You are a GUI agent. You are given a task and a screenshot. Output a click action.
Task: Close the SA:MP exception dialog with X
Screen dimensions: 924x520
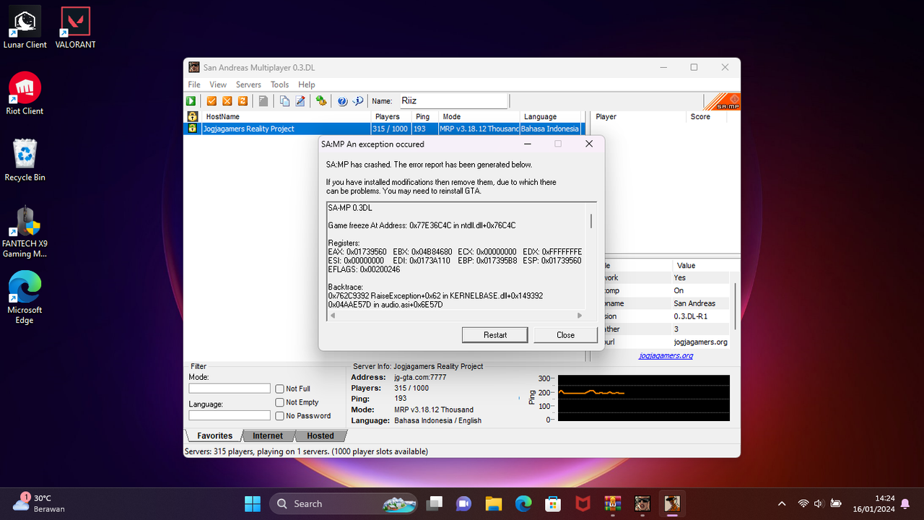[589, 144]
